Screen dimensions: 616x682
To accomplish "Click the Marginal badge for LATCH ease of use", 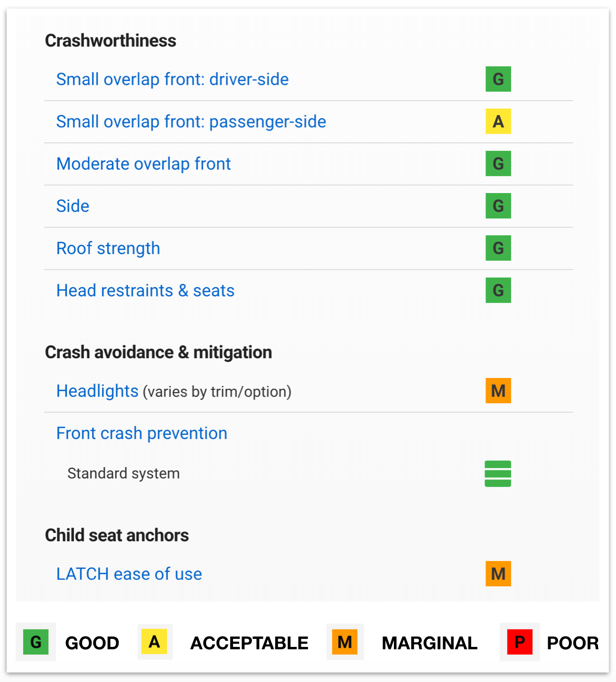I will point(498,574).
